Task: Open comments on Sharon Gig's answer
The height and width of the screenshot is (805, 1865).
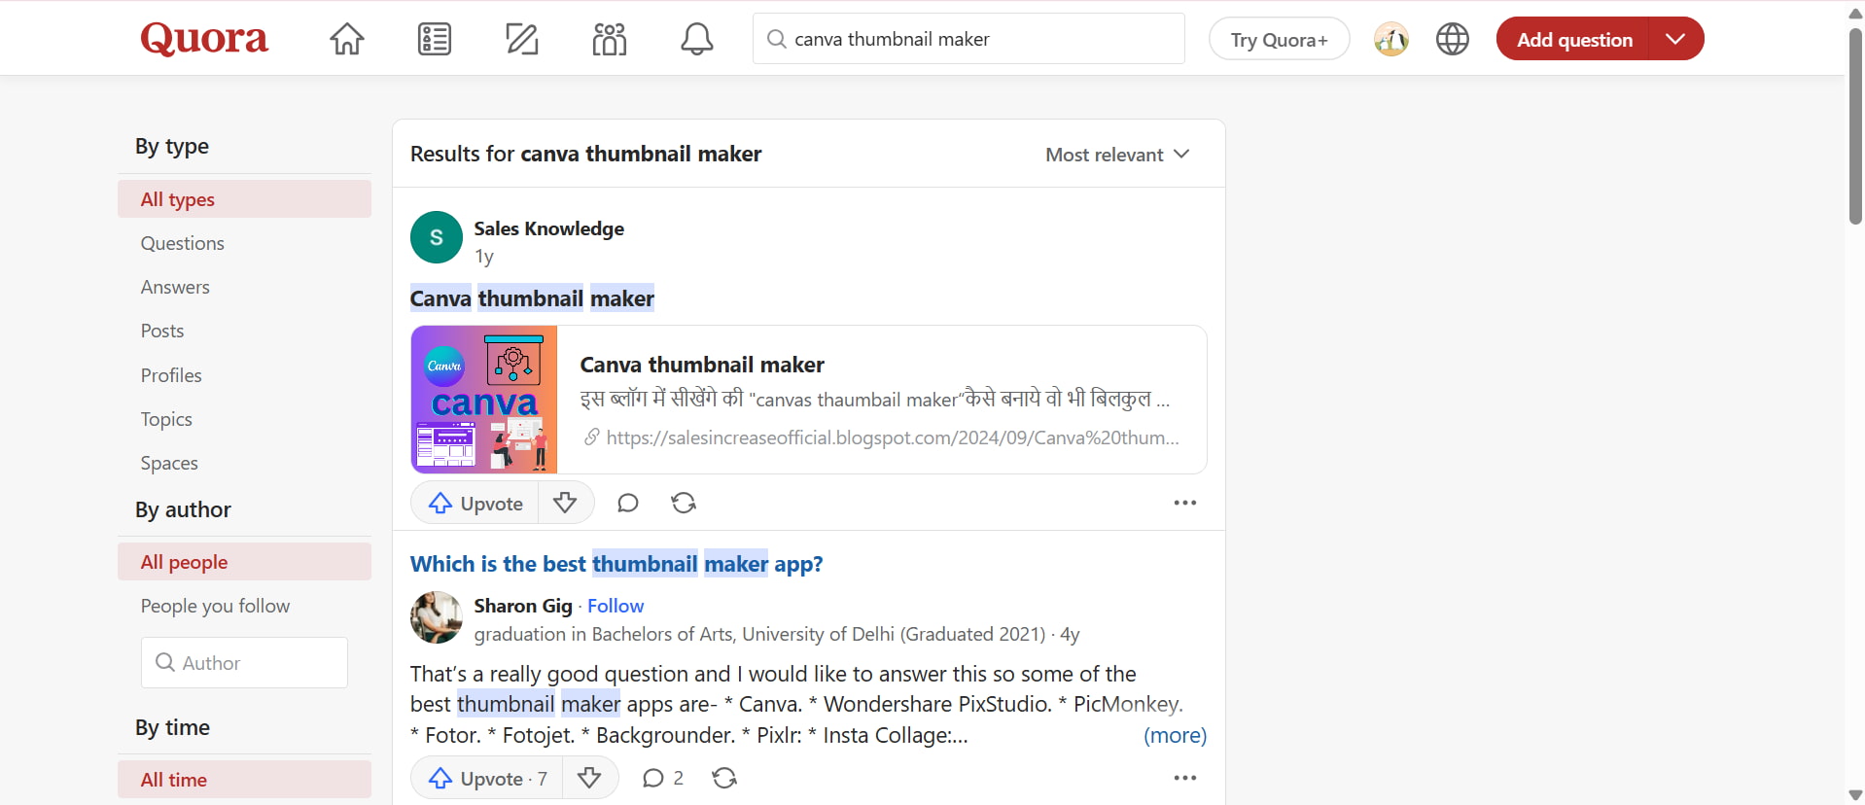Action: click(663, 778)
